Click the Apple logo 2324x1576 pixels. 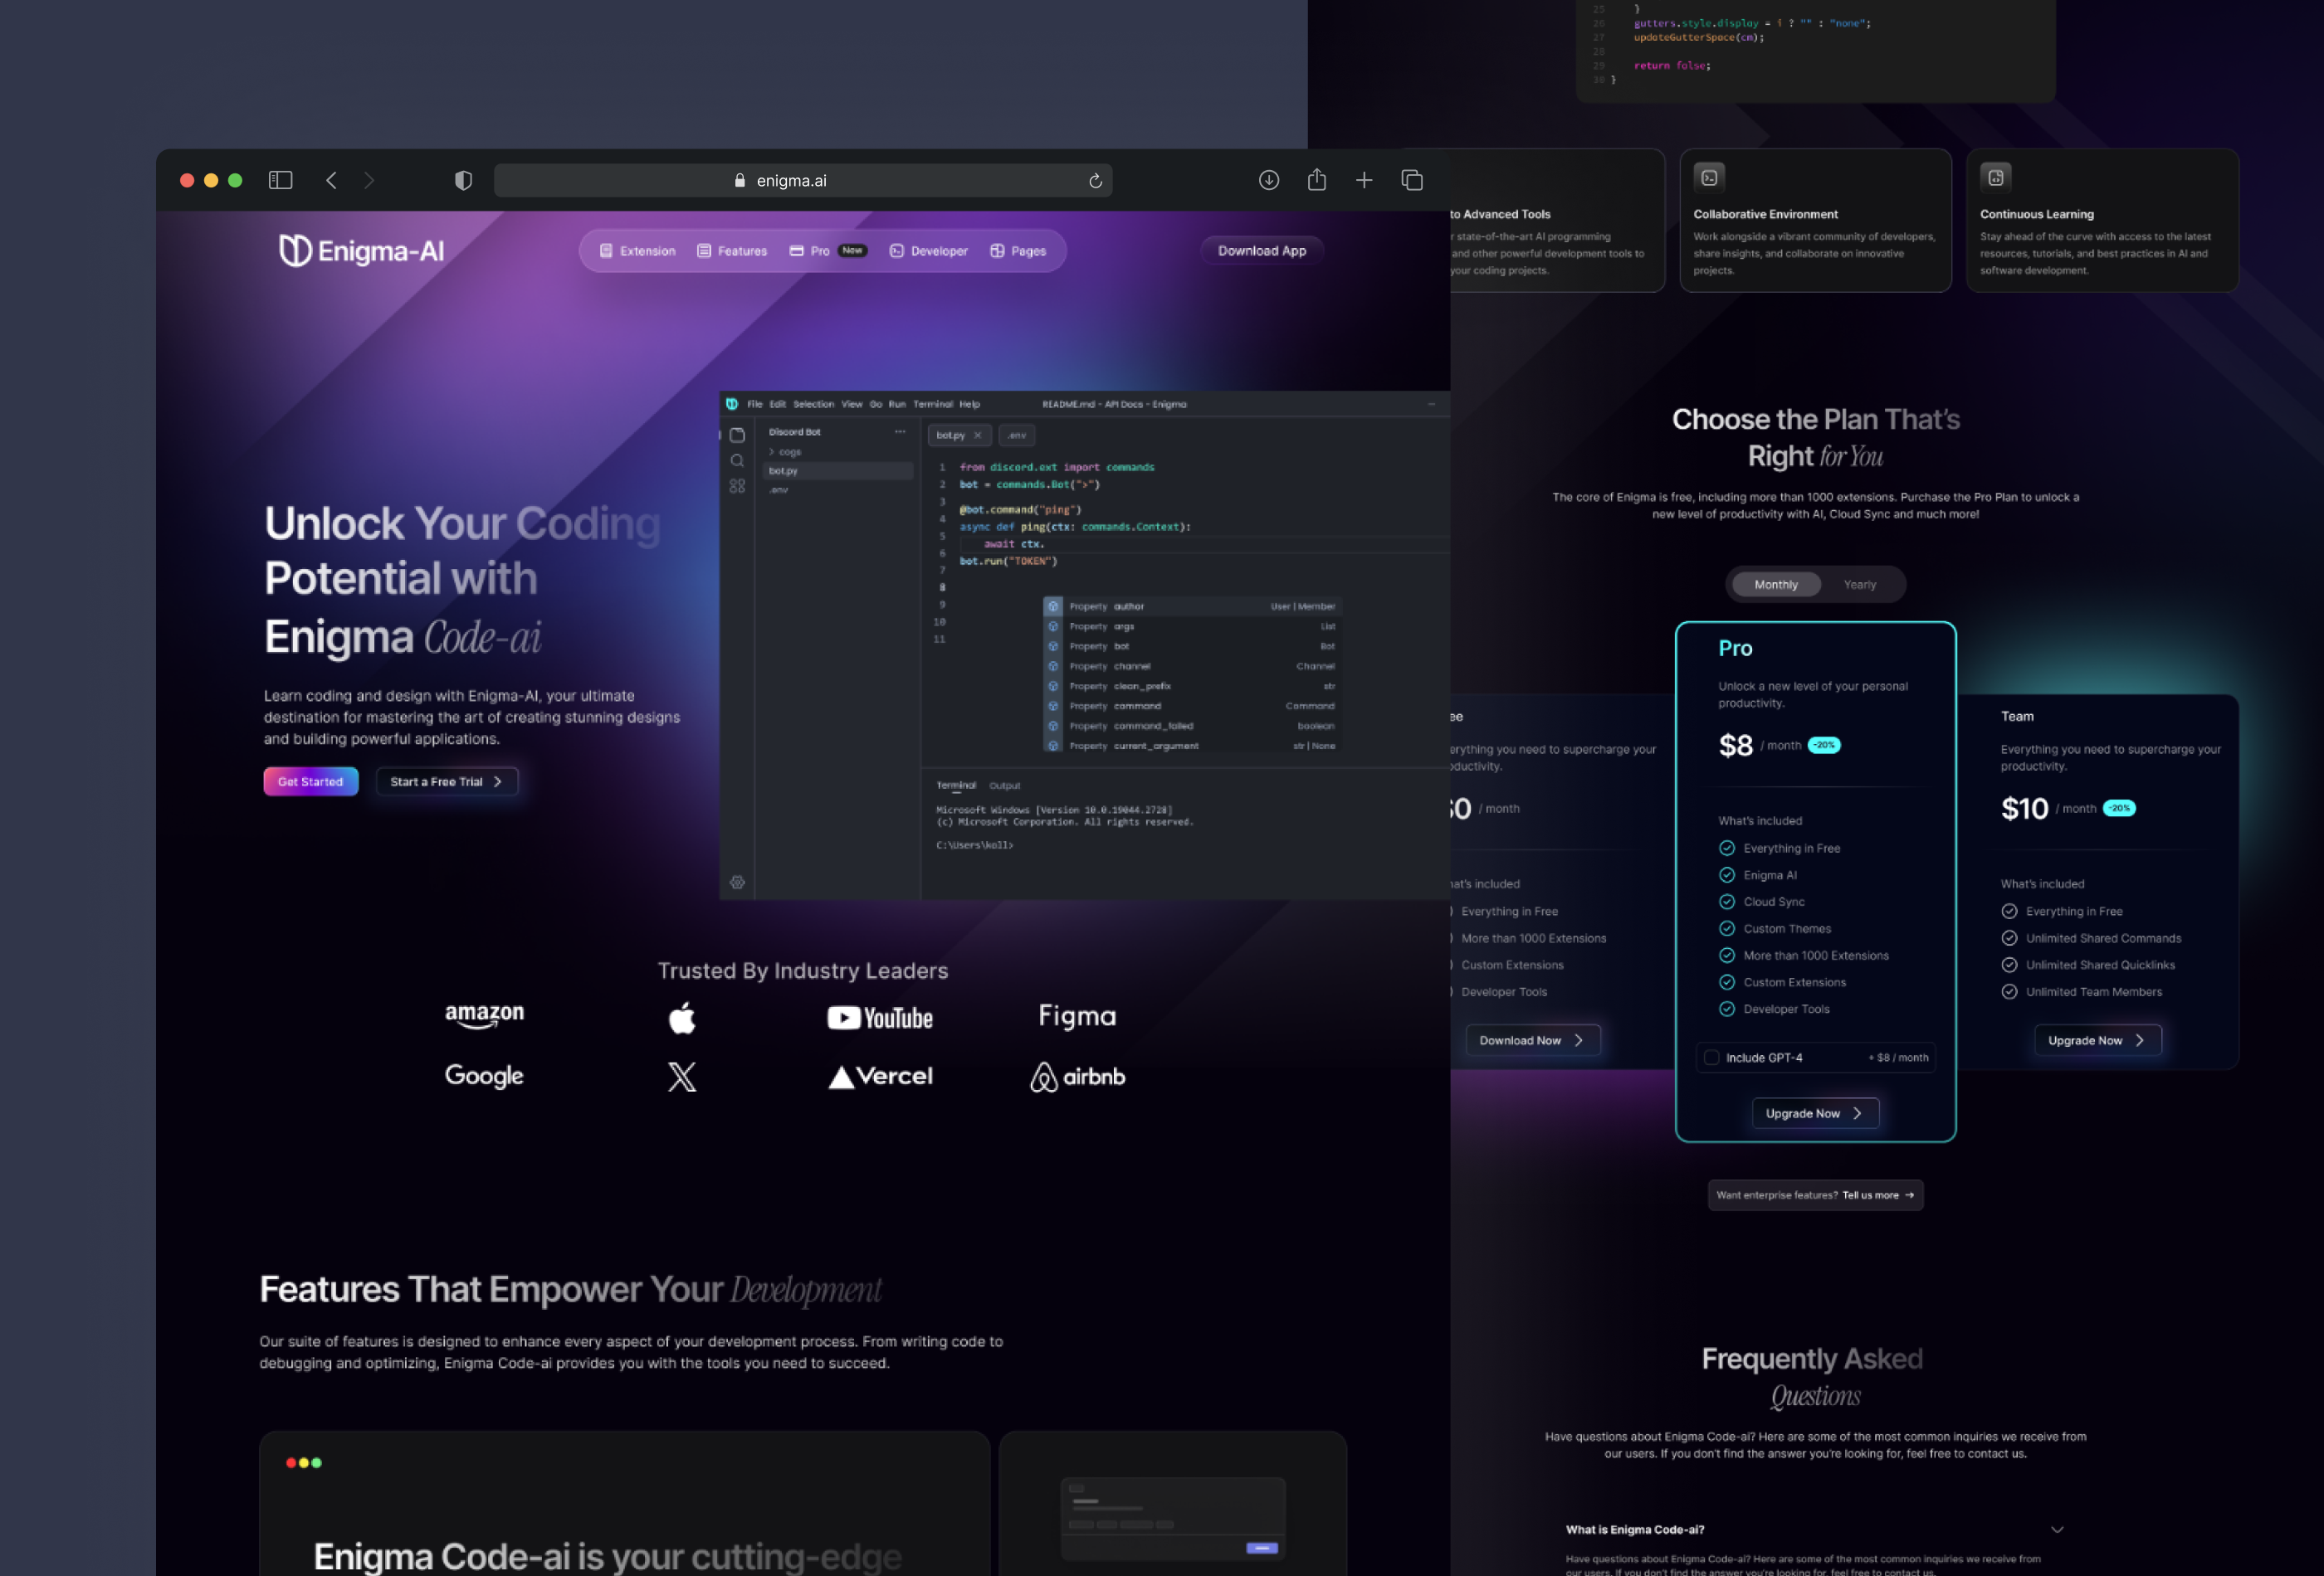point(682,1018)
